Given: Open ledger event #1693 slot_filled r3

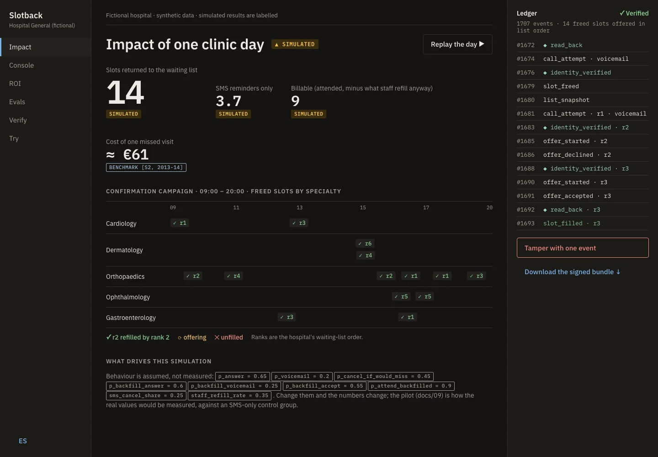Looking at the screenshot, I should 583,223.
